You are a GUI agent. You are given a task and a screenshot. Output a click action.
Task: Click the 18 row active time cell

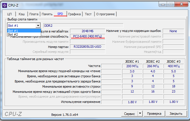[174, 87]
